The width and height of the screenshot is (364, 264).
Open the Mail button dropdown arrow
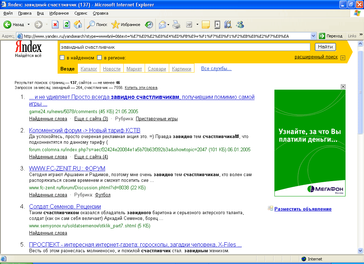[x=168, y=25]
